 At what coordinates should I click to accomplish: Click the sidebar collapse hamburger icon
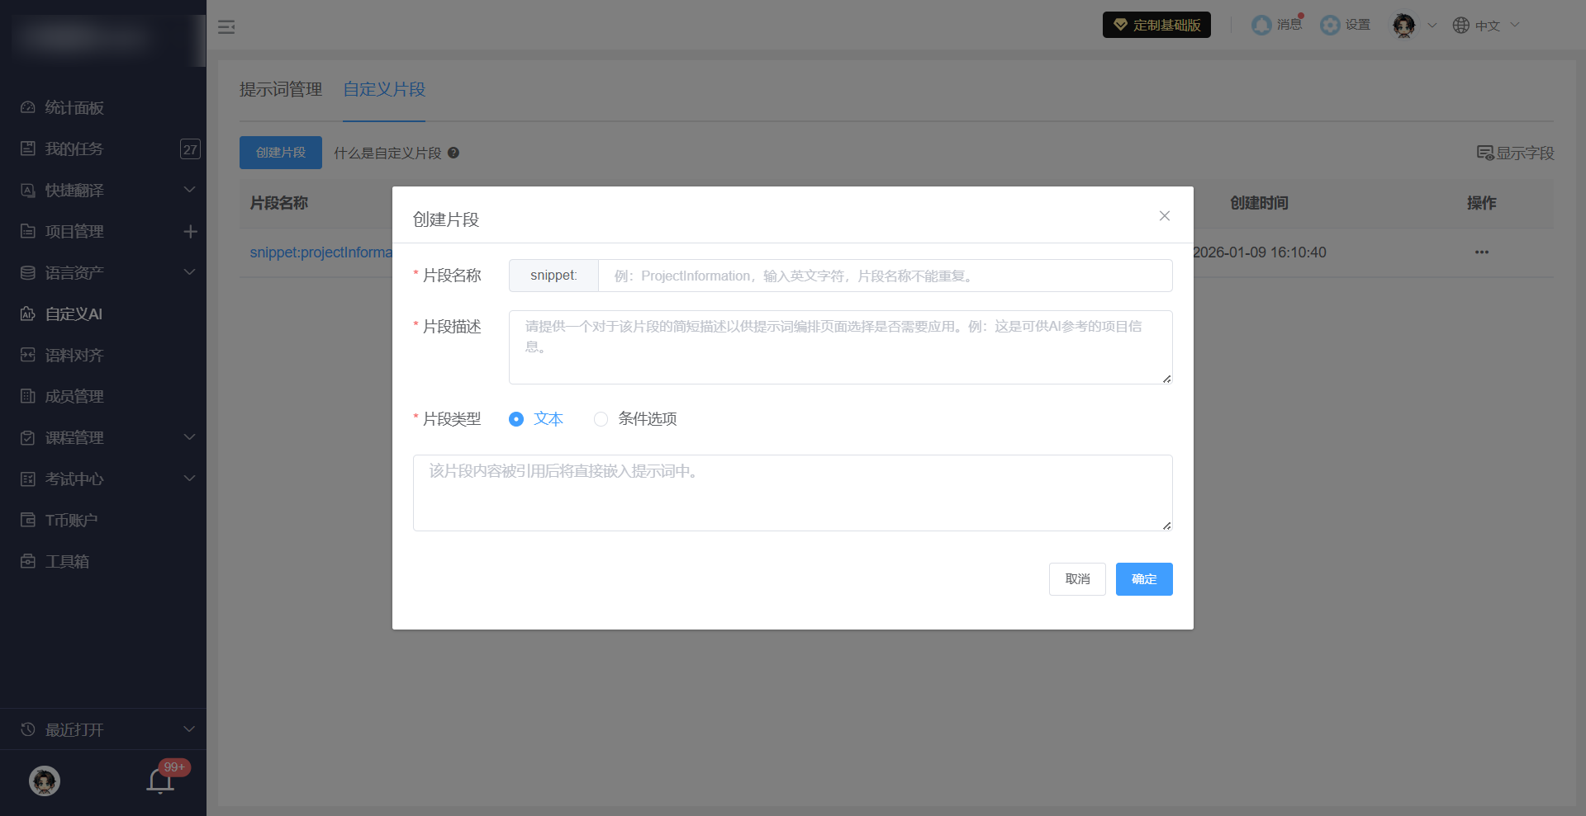tap(226, 27)
